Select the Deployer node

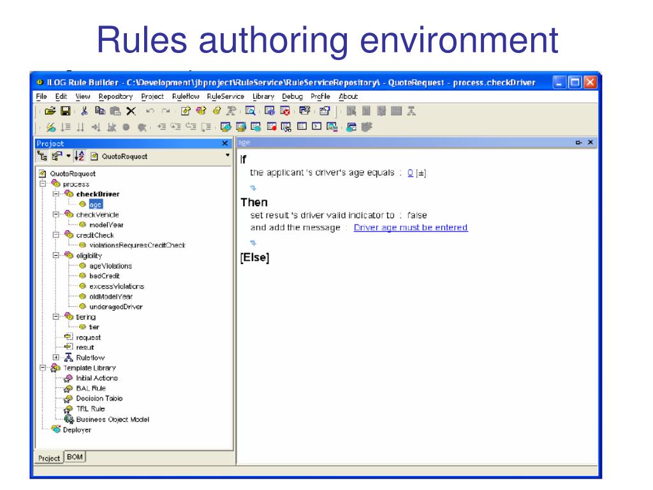click(x=77, y=429)
